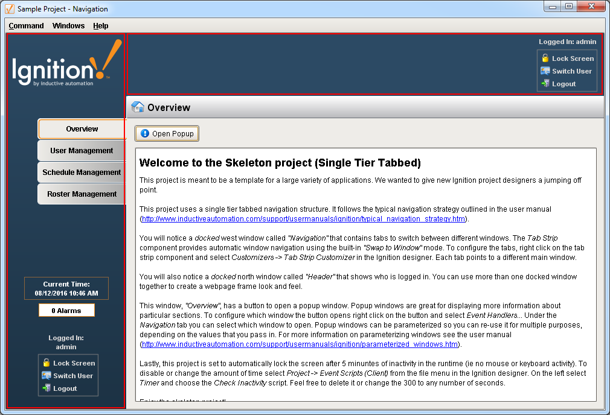Screen dimensions: 610x415
Task: Click the Switch User icon in the header panel
Action: [547, 71]
